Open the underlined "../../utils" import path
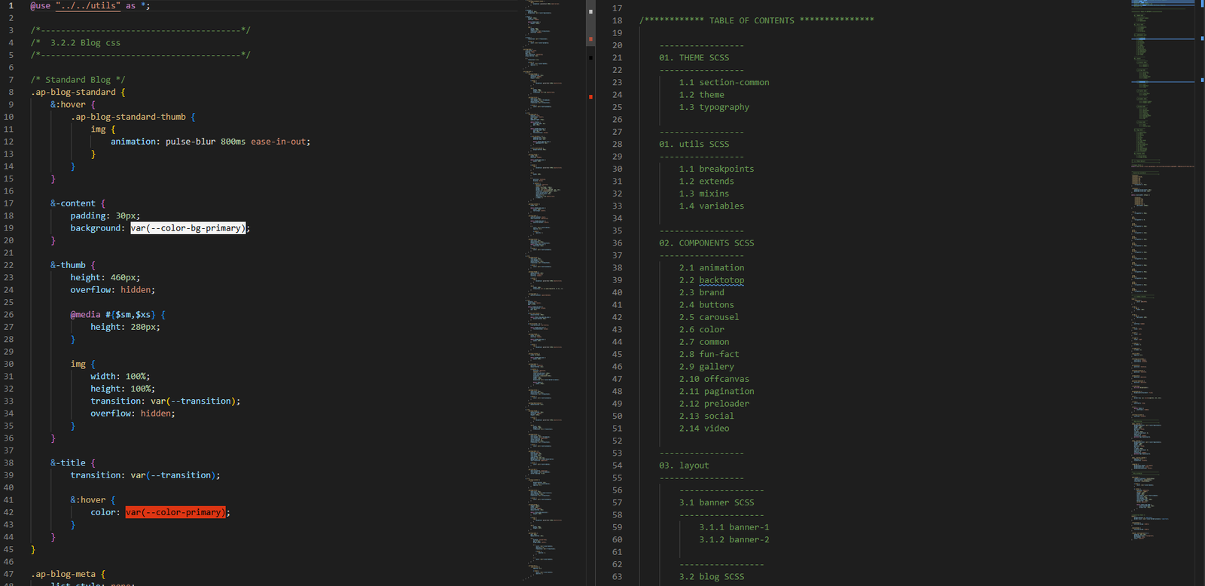 pyautogui.click(x=88, y=5)
